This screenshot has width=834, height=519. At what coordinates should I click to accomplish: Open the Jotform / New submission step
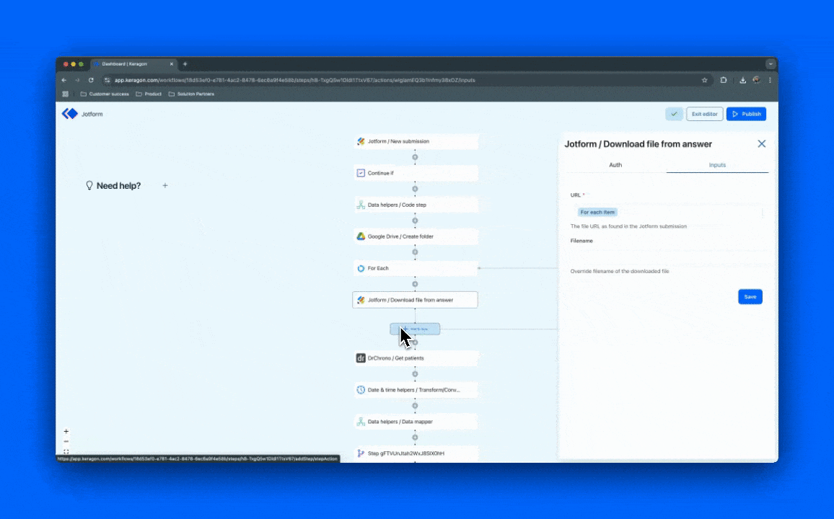coord(416,141)
